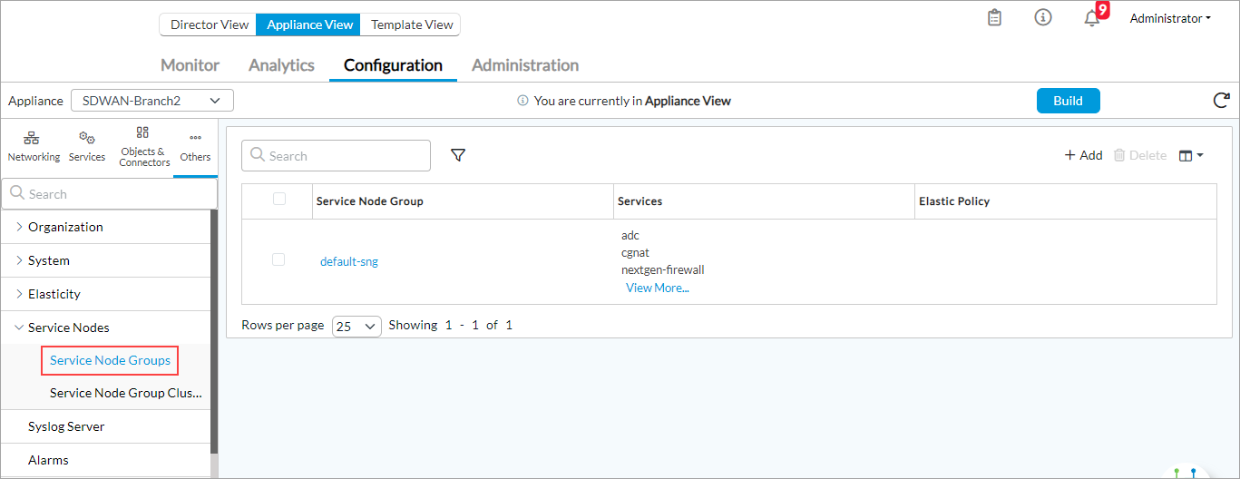Click the View More link
Screen dimensions: 1240x479
coord(657,288)
